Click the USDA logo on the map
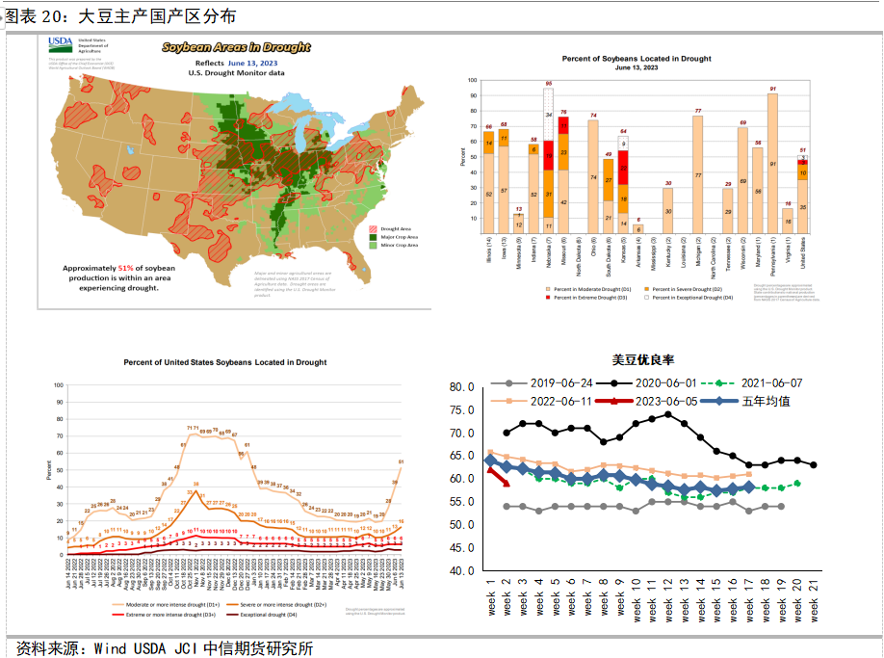The height and width of the screenshot is (658, 884). tap(59, 45)
